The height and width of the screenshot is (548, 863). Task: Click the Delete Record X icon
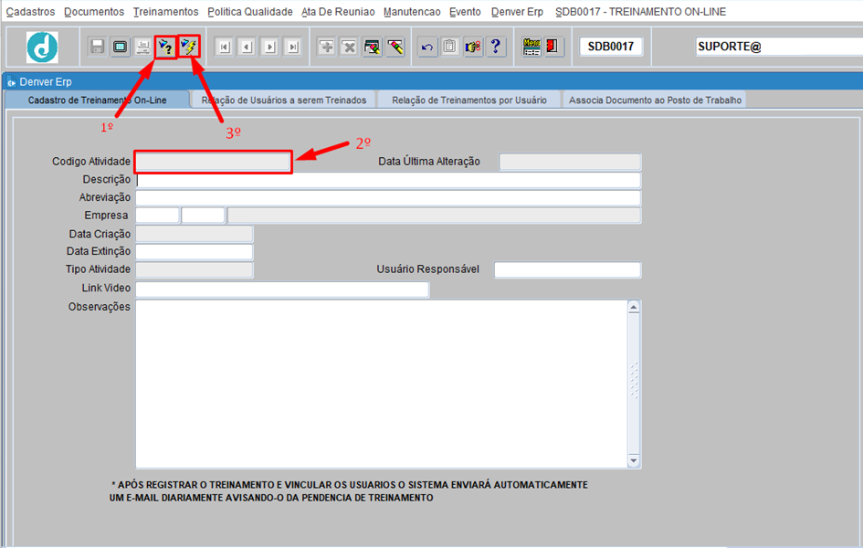pyautogui.click(x=350, y=47)
